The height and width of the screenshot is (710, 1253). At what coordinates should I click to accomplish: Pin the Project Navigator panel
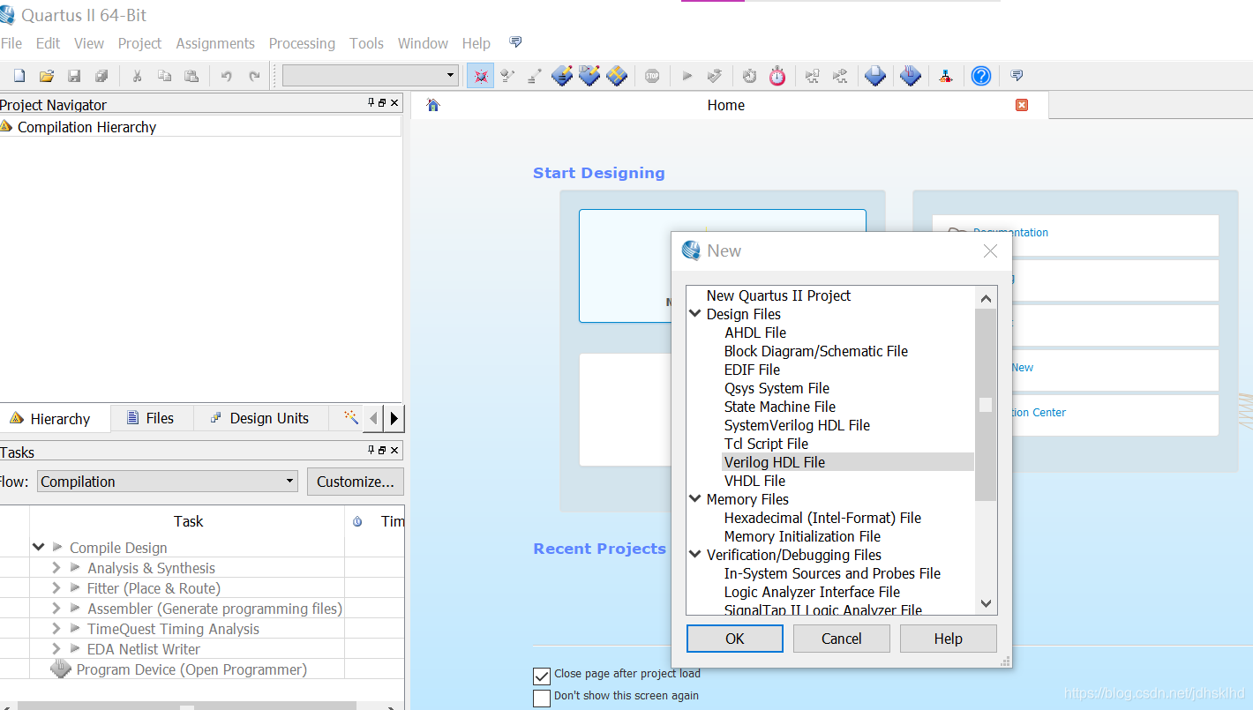(371, 103)
